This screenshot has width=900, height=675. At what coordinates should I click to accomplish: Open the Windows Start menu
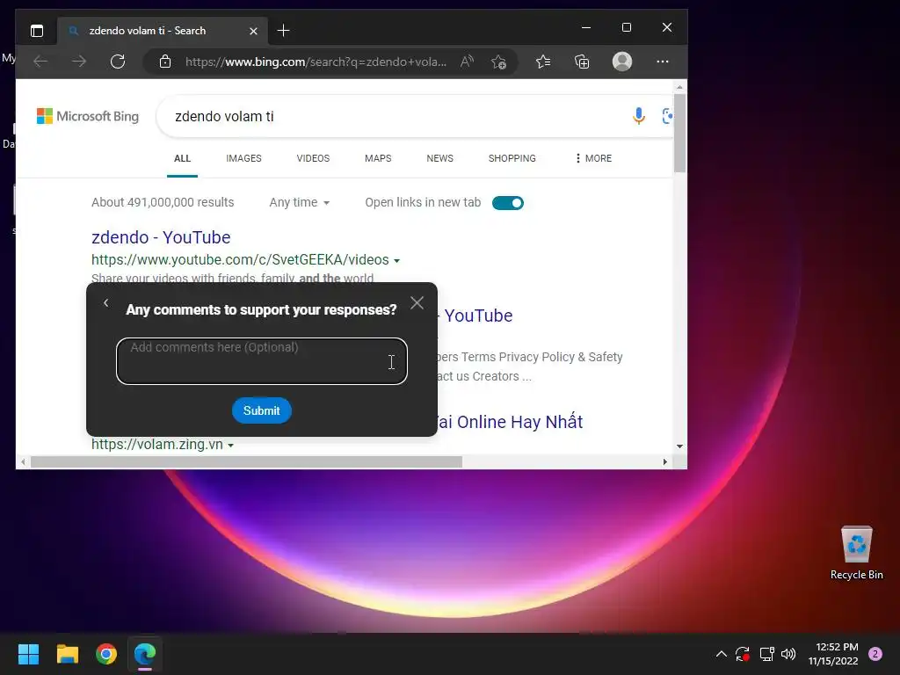(28, 654)
